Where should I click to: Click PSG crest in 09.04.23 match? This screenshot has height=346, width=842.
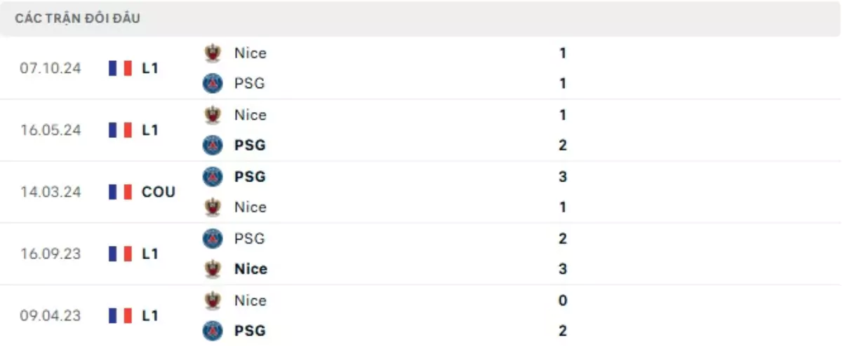click(211, 331)
